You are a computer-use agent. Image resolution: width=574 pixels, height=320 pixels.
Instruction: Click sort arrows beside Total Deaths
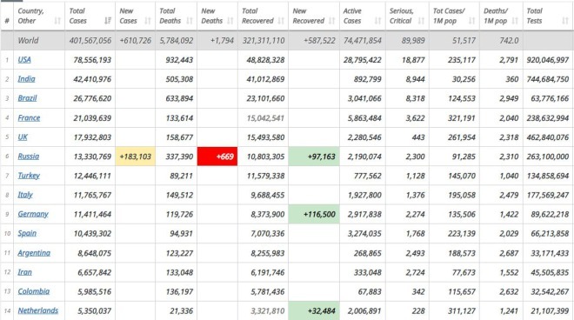(x=190, y=21)
